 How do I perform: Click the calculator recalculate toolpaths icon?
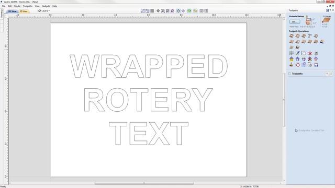(x=316, y=53)
